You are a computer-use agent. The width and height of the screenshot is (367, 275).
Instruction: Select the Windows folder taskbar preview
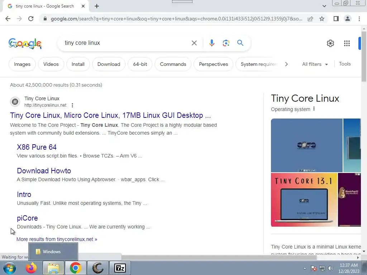pyautogui.click(x=53, y=252)
